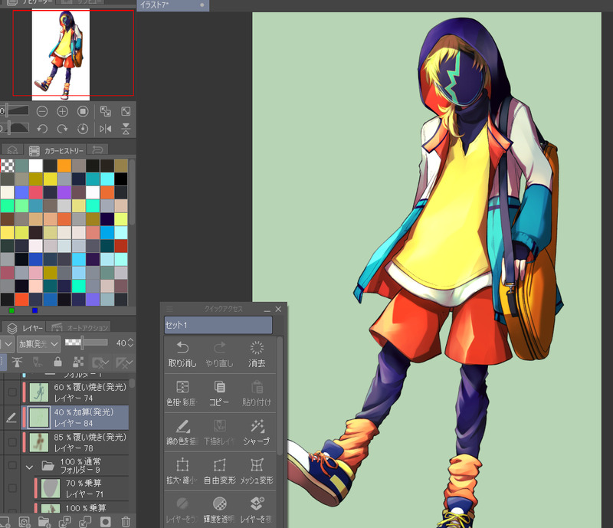Click zoom in (plus) in Navigator
613x528 pixels.
[63, 112]
